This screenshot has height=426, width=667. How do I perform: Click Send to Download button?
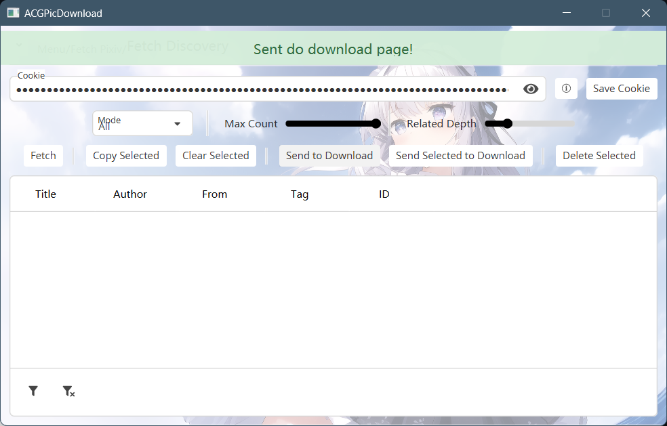tap(329, 156)
